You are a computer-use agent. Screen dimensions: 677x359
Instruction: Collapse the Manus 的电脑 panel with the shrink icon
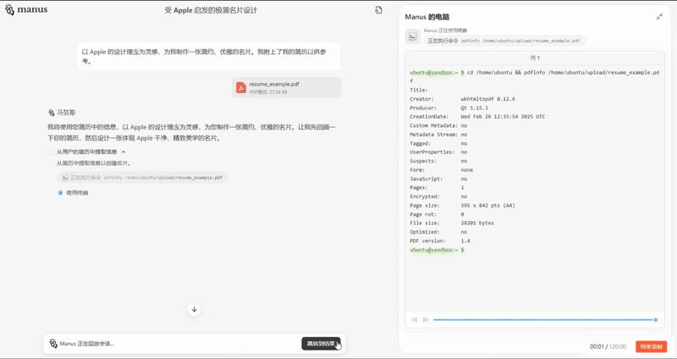click(659, 17)
